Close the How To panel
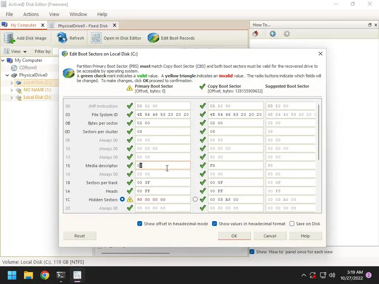Viewport: 379px width, 284px height. click(x=376, y=25)
